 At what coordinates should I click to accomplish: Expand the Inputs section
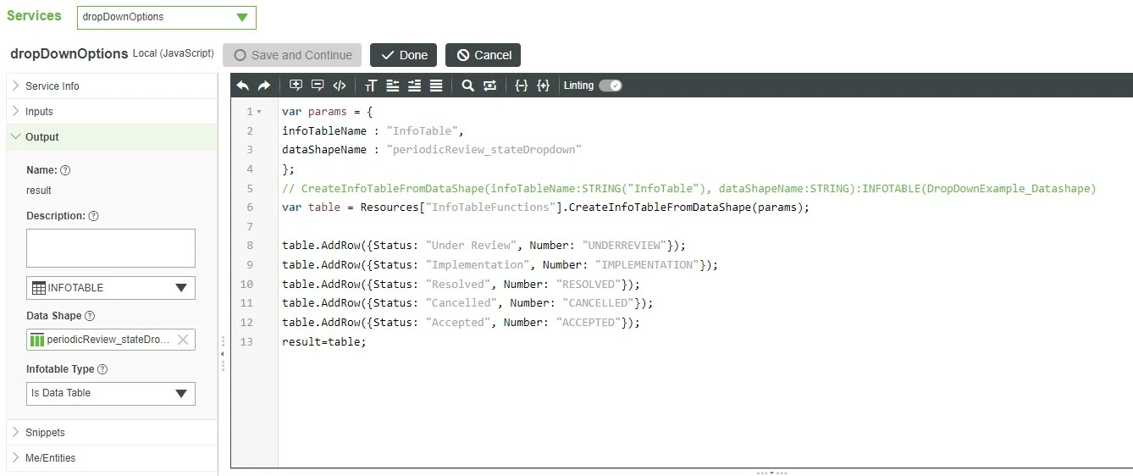[x=112, y=112]
